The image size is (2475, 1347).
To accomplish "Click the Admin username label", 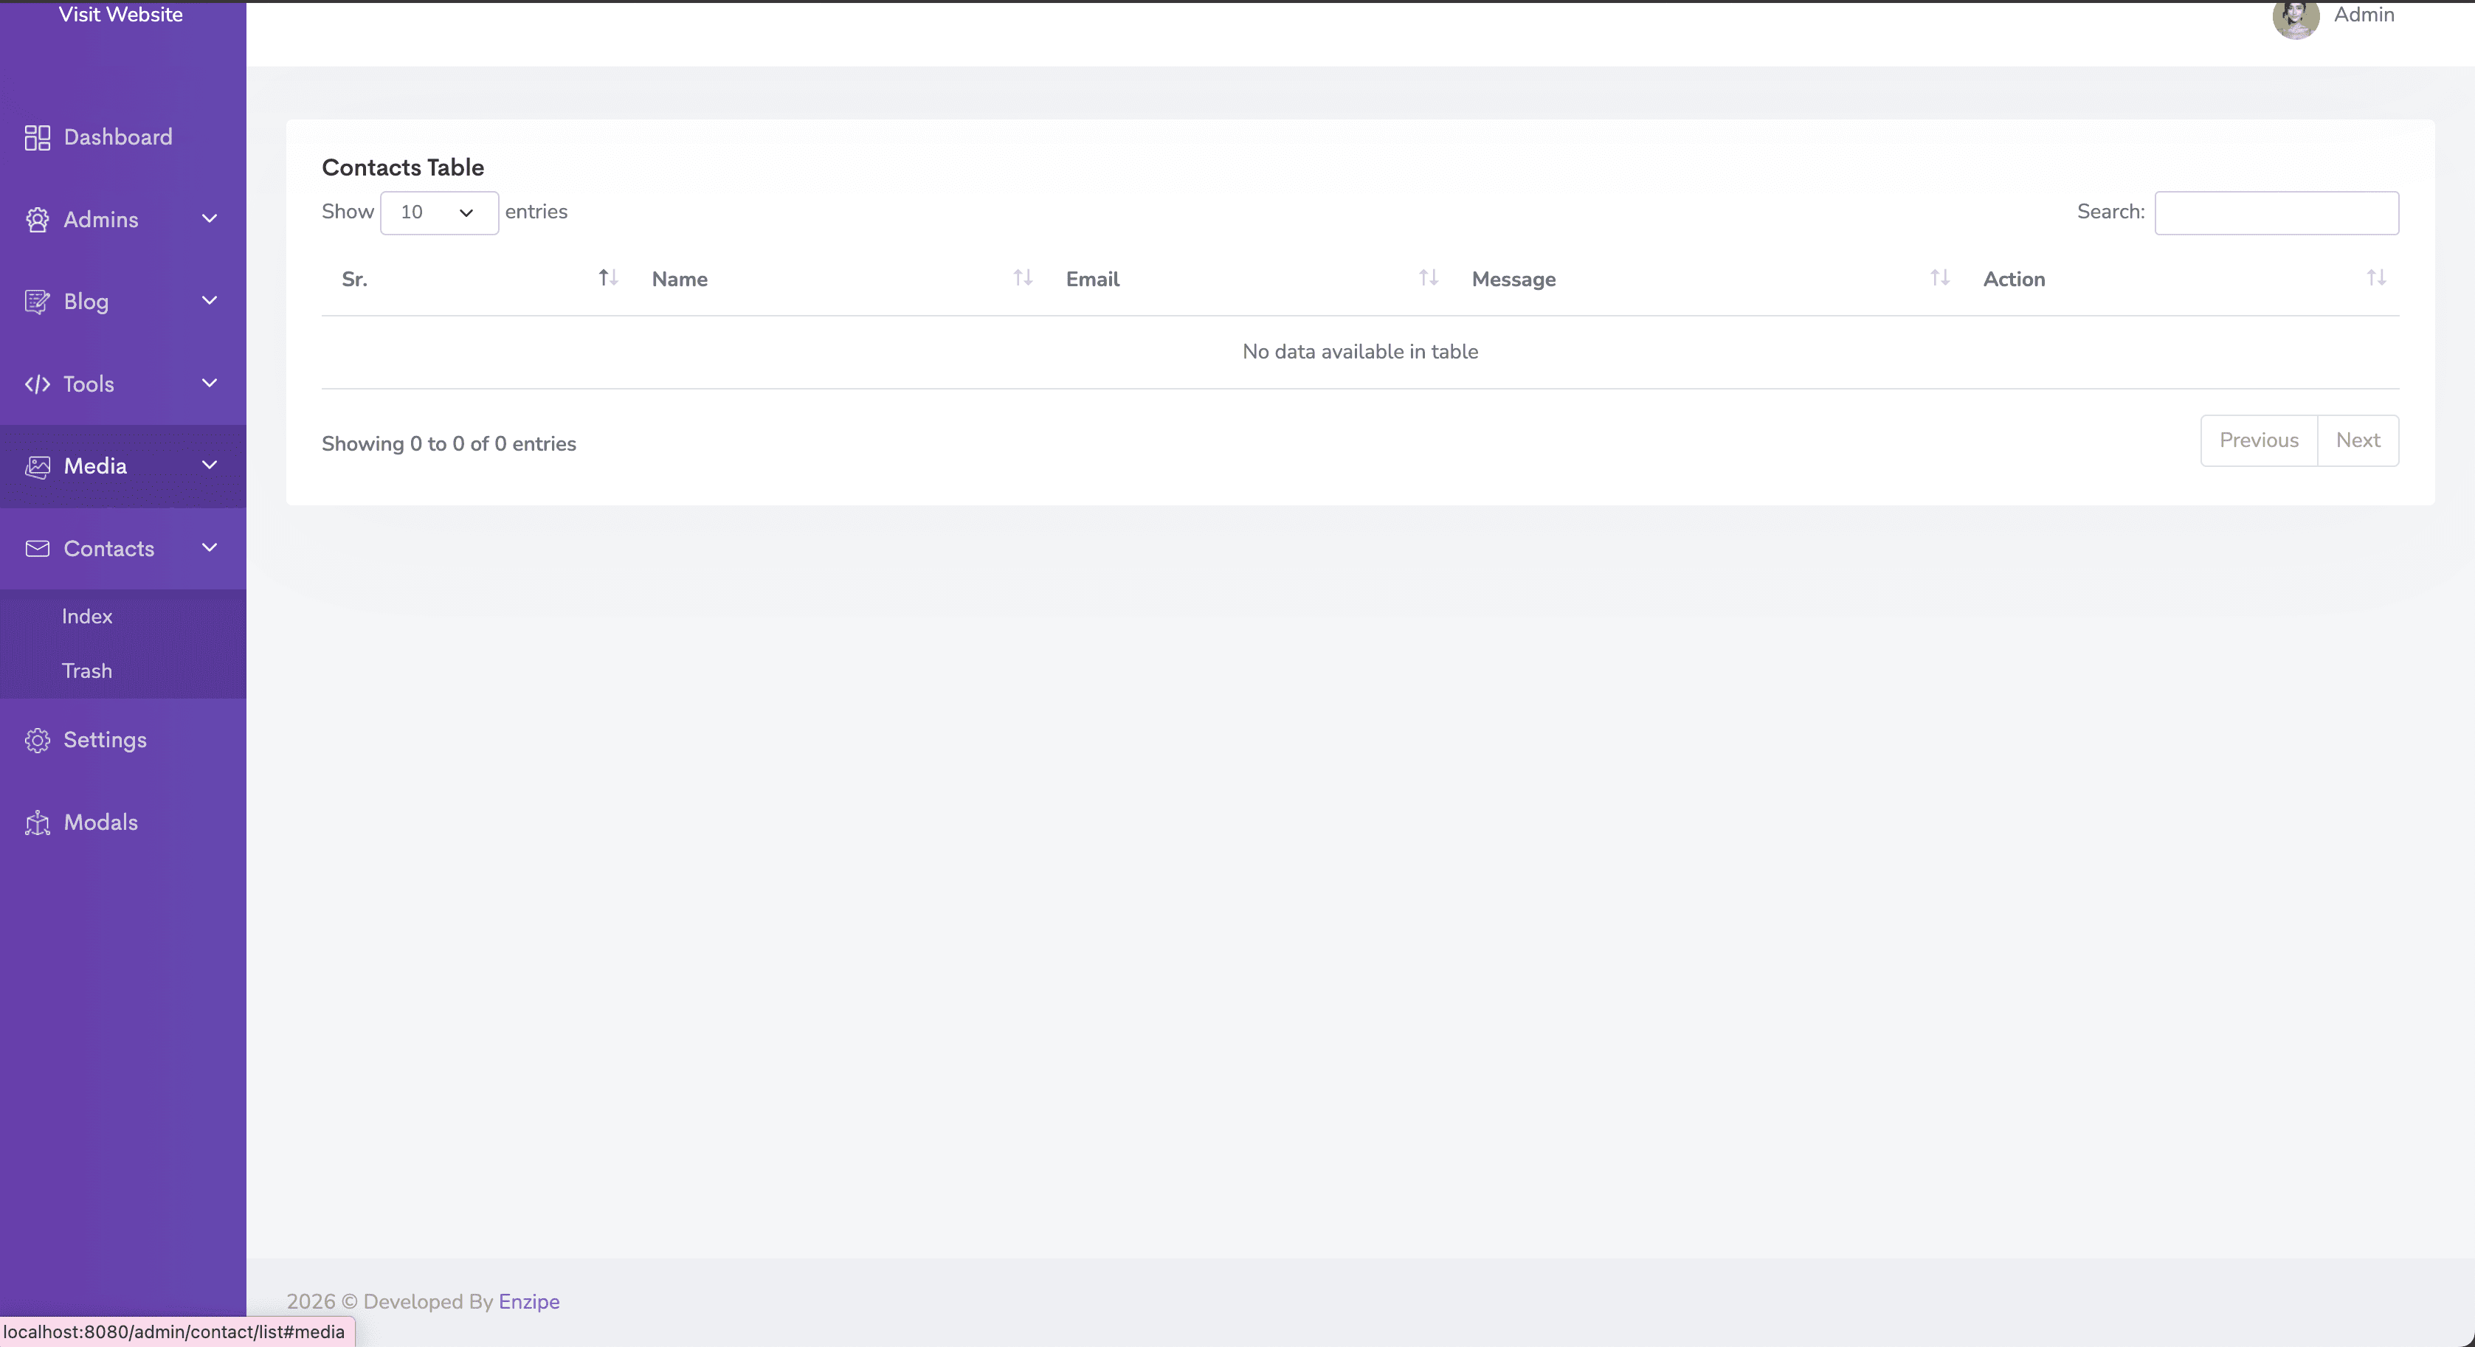I will coord(2364,15).
